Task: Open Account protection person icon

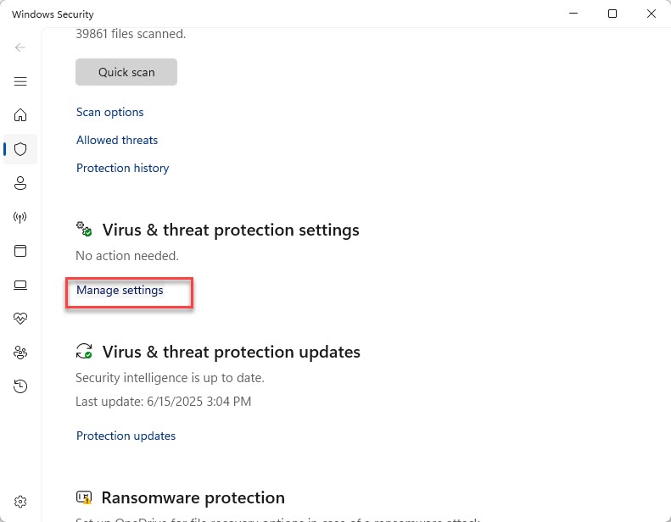Action: tap(20, 183)
